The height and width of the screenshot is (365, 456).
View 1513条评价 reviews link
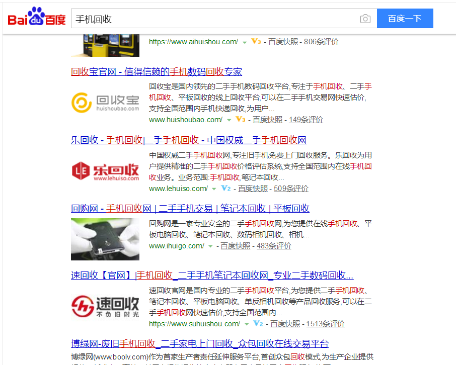point(326,324)
